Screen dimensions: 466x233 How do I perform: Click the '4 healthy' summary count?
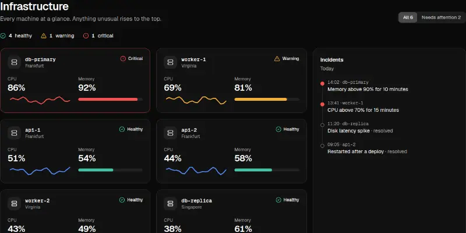[20, 36]
